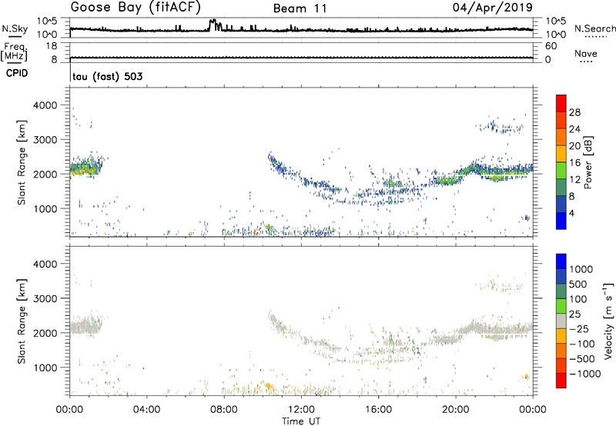The image size is (616, 426).
Task: Click the 'N.Search' legend label
Action: pos(594,28)
